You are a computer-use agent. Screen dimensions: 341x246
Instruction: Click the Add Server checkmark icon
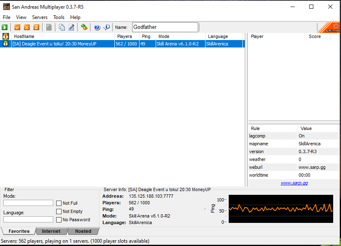coord(17,27)
